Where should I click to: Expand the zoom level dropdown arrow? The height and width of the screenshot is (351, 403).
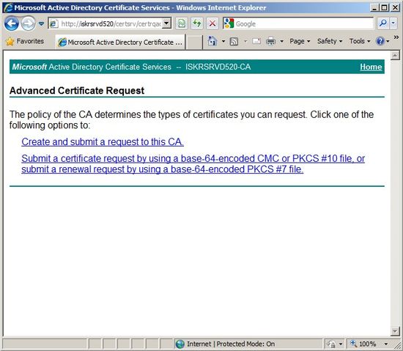[x=385, y=344]
